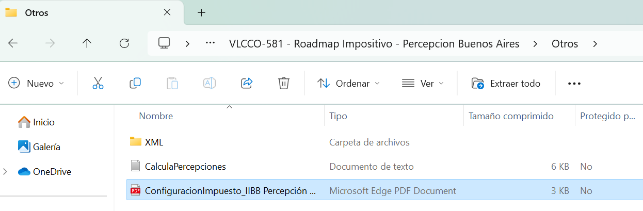The height and width of the screenshot is (211, 643).
Task: Click the chevron after Otros in breadcrumb
Action: coord(595,43)
